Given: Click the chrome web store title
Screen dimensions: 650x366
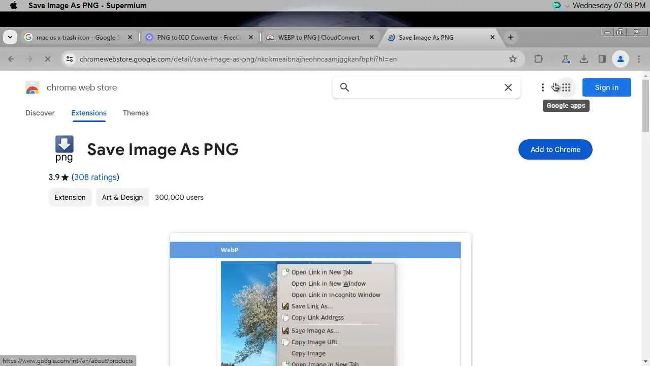Looking at the screenshot, I should click(82, 87).
